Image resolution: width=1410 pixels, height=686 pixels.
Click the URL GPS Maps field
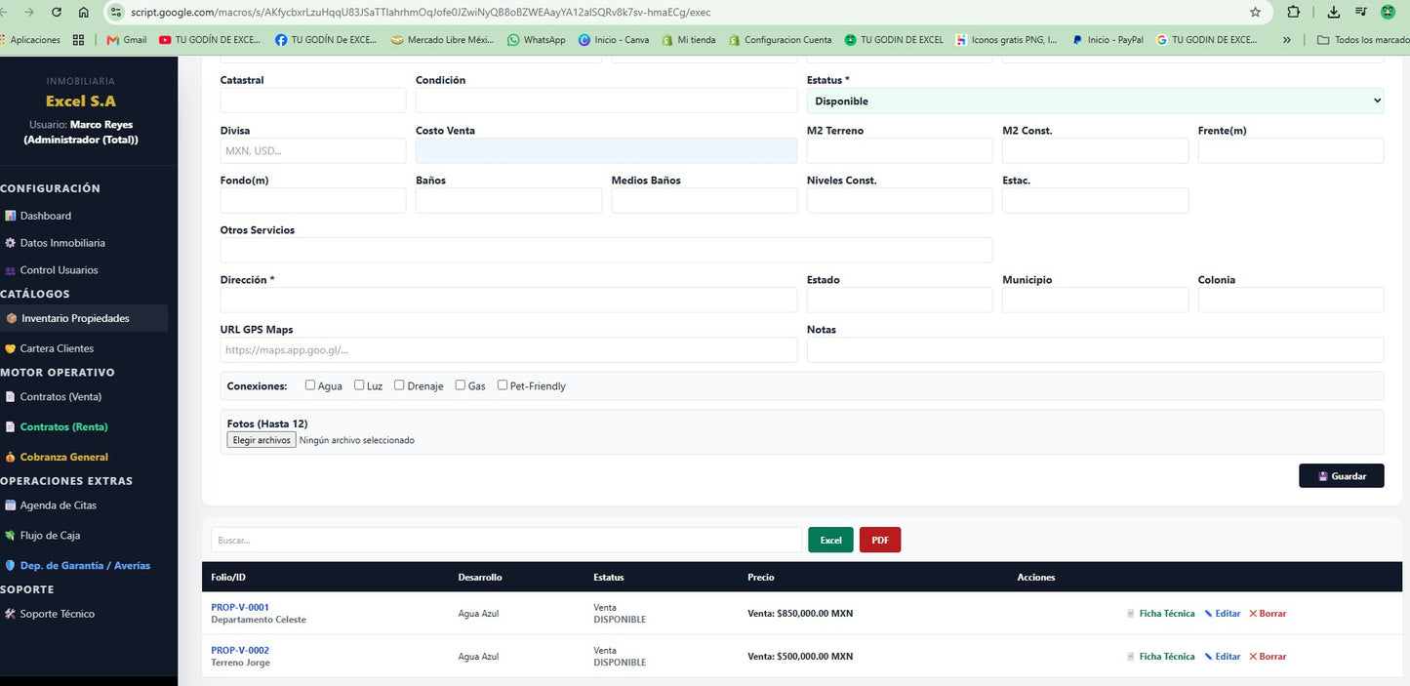(x=508, y=349)
